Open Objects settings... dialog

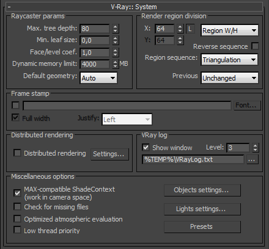click(202, 190)
